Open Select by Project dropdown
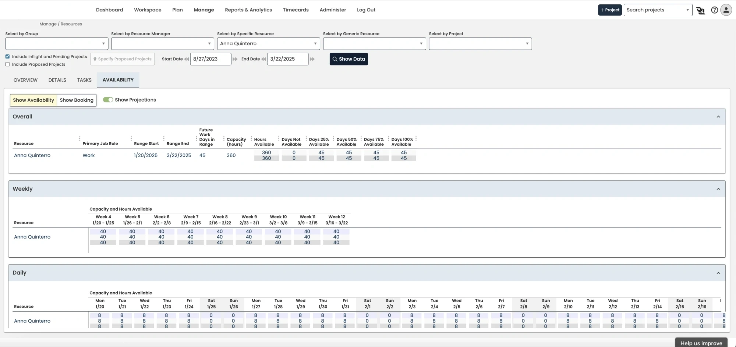 click(x=480, y=43)
